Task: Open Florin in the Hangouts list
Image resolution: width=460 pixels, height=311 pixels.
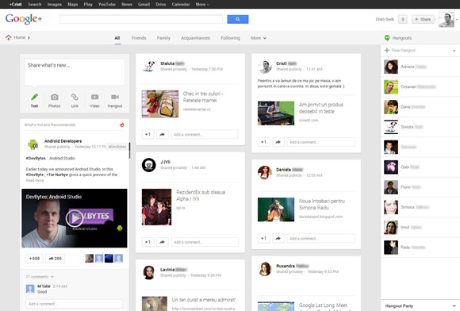Action: tap(420, 187)
